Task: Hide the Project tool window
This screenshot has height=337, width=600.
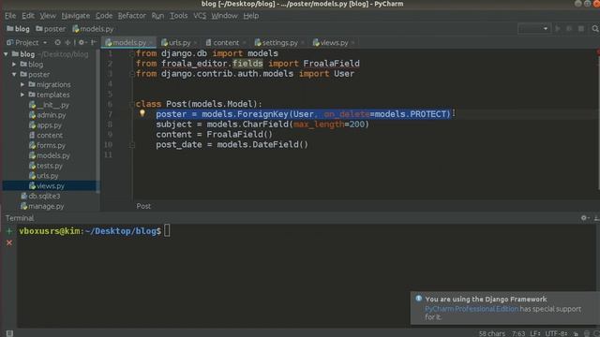Action: (94, 42)
